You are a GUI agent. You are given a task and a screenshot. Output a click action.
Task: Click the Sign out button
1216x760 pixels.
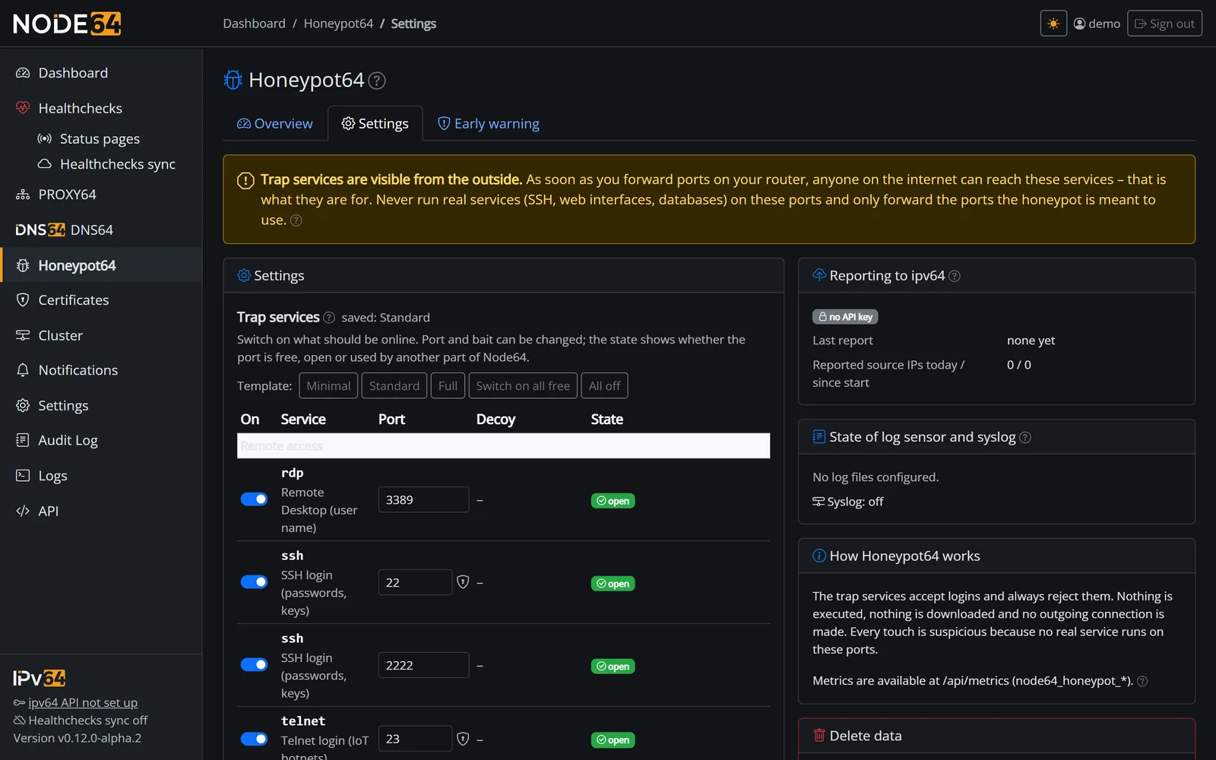(x=1164, y=24)
